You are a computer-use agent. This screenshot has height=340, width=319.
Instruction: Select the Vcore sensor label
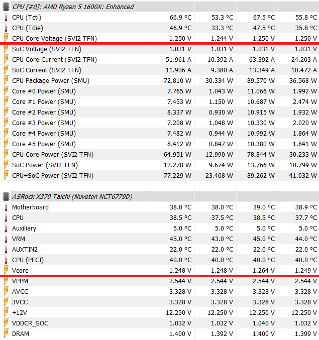[x=20, y=271]
